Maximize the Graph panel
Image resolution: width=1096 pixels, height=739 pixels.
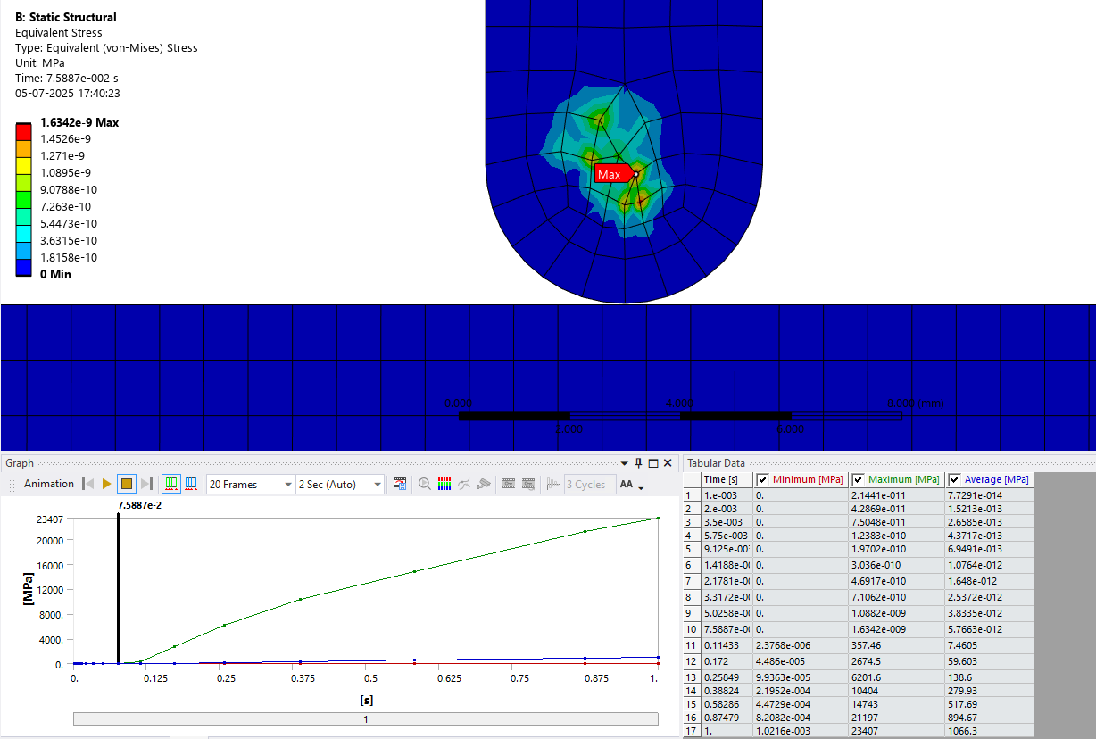click(x=653, y=463)
